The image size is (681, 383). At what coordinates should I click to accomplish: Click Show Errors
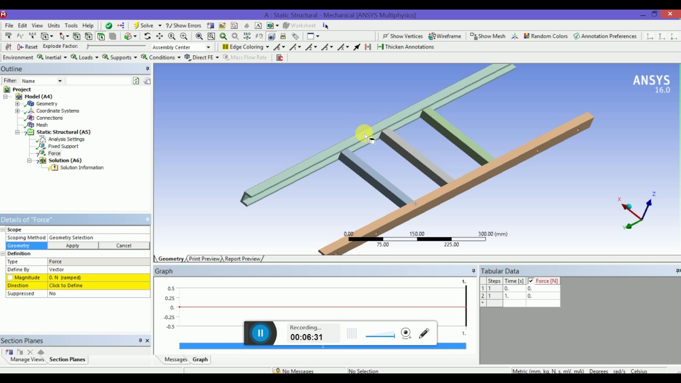[x=184, y=26]
